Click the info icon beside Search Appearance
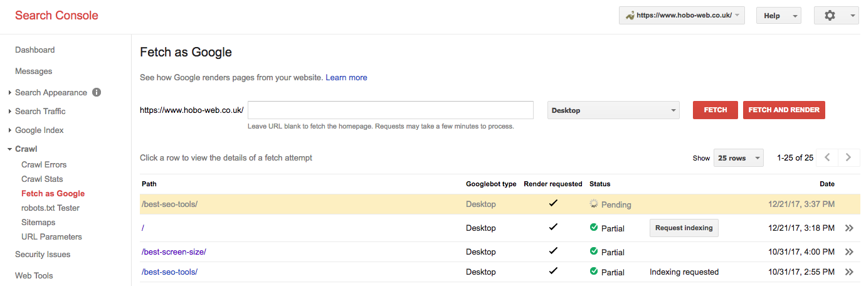 click(x=97, y=92)
